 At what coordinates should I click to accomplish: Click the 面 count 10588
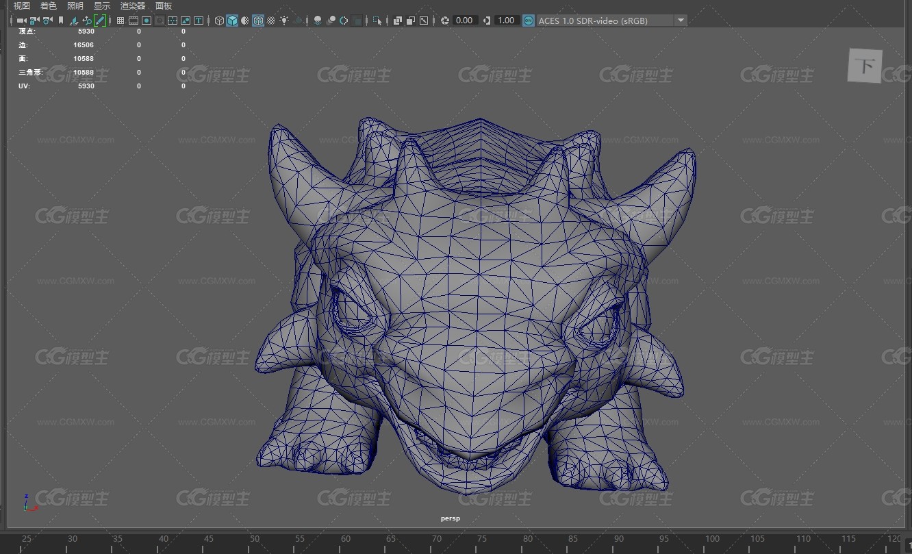click(84, 59)
